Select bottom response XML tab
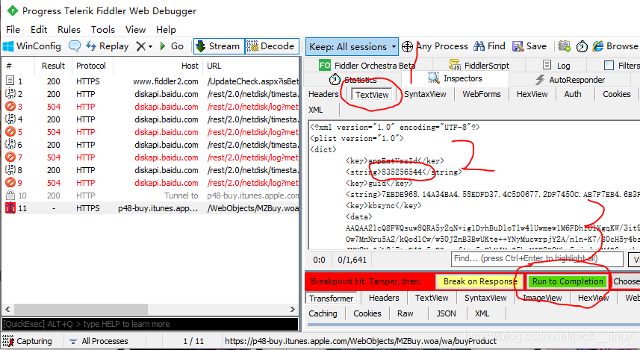 (482, 313)
